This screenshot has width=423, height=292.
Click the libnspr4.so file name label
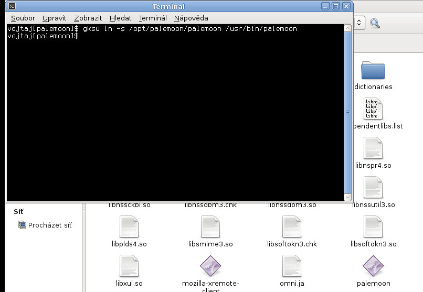(x=373, y=165)
